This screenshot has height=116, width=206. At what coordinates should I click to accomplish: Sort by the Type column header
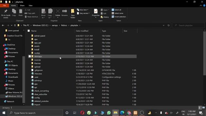tap(104, 31)
